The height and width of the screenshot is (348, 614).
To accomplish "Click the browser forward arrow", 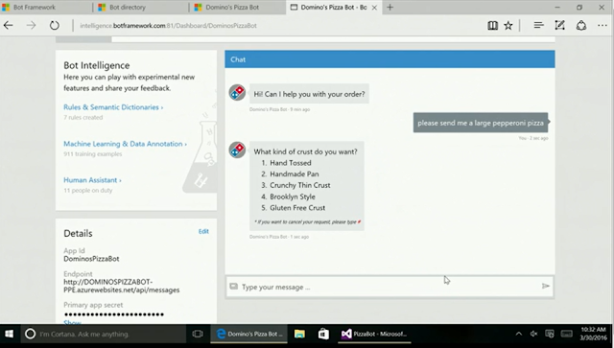I will point(31,26).
